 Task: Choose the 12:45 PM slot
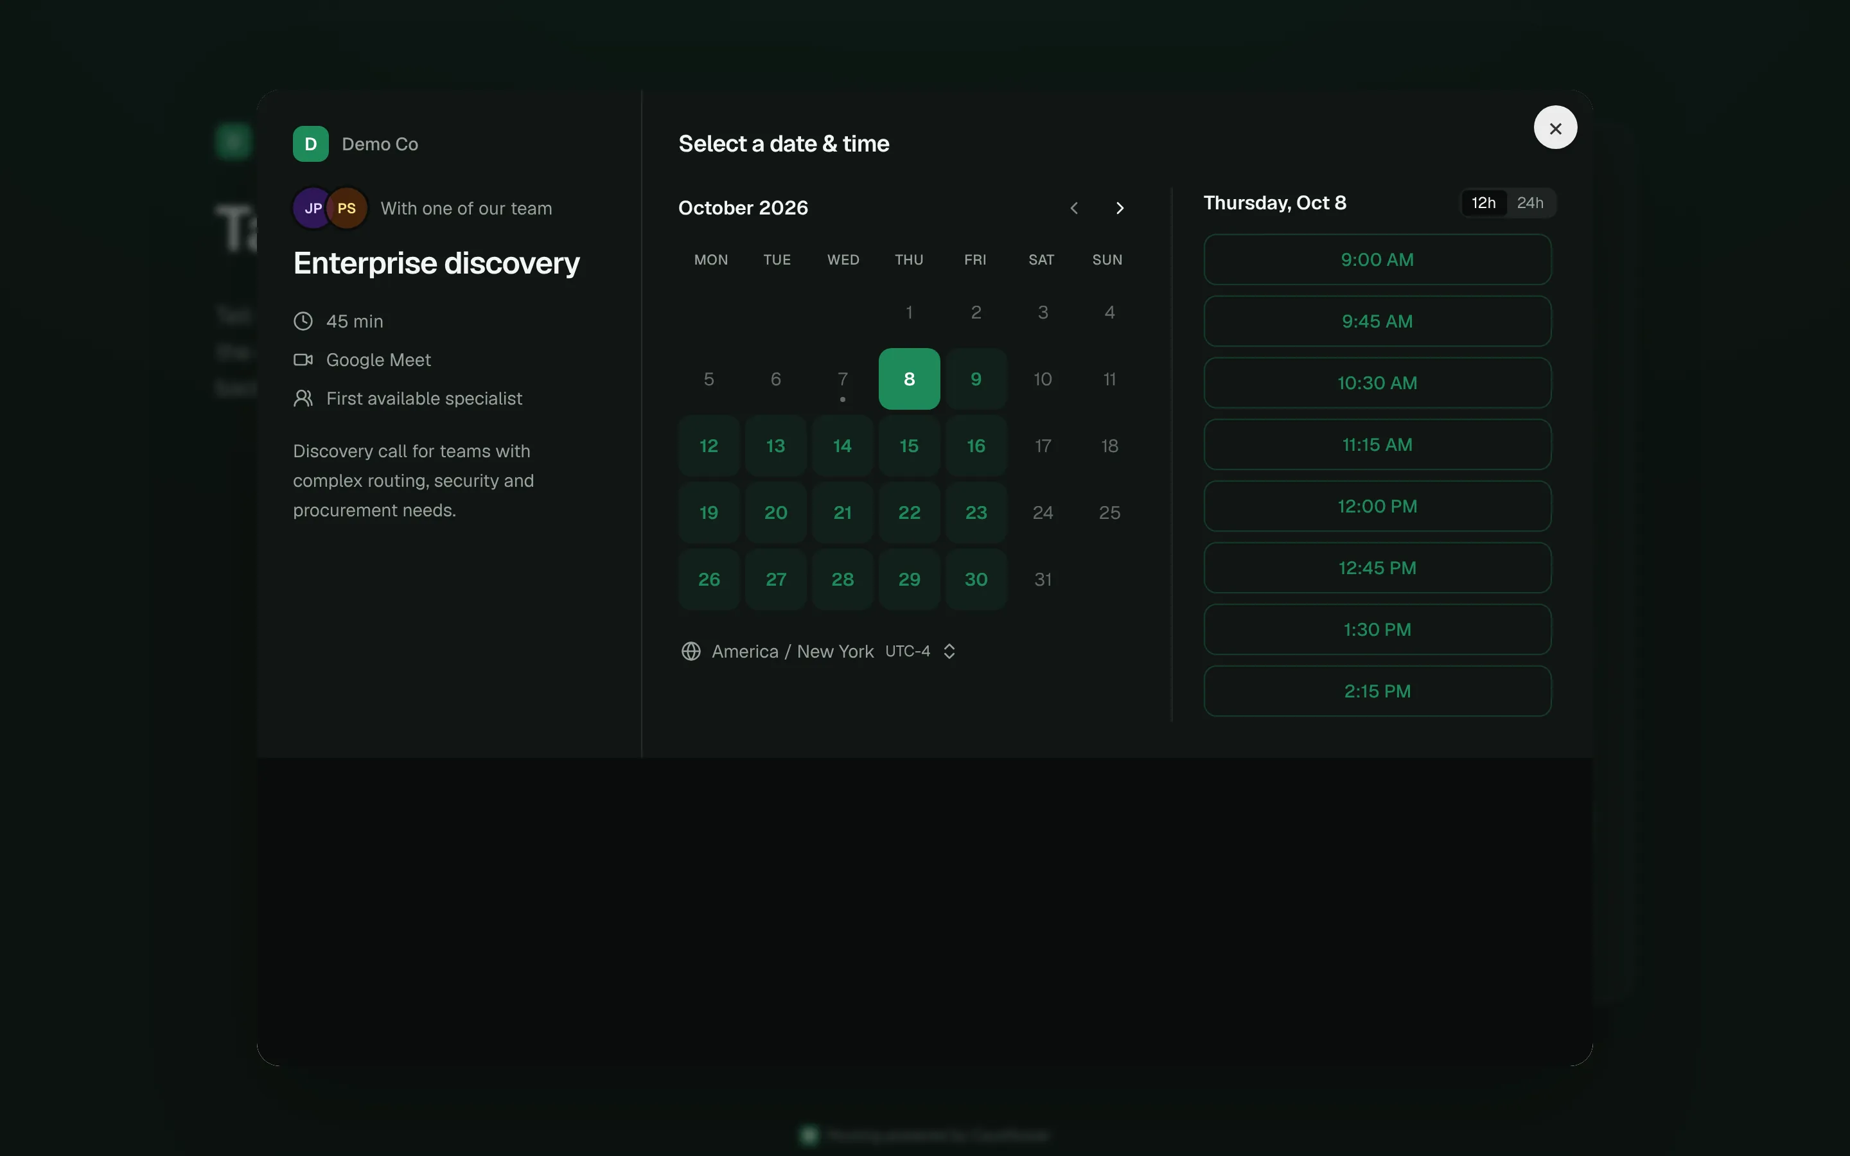(x=1377, y=568)
